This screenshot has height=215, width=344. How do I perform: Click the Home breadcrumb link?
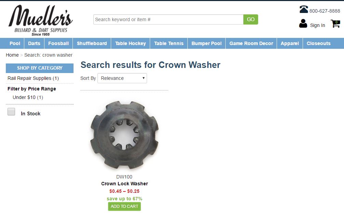click(x=12, y=55)
